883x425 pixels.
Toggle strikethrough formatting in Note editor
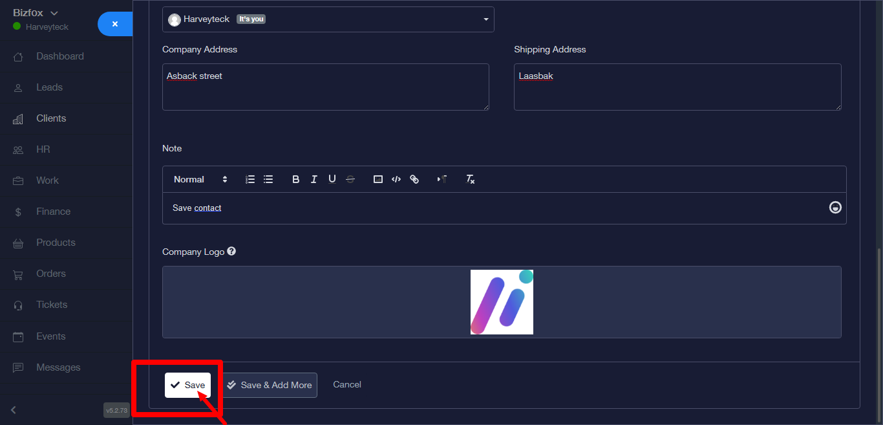pos(350,179)
